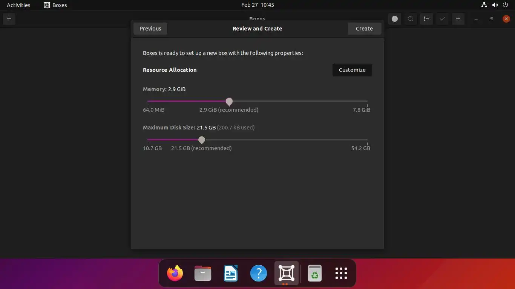Click the 64.0 MiB minimum memory label
Screen dimensions: 515x289
(x=153, y=110)
